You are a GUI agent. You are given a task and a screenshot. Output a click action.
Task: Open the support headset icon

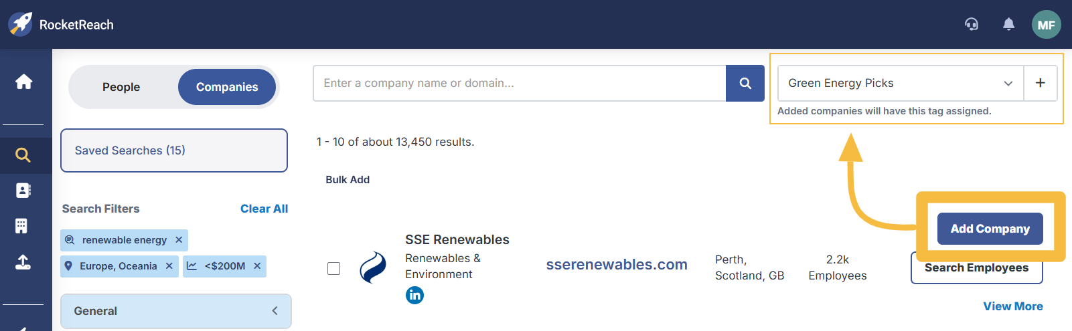click(971, 25)
